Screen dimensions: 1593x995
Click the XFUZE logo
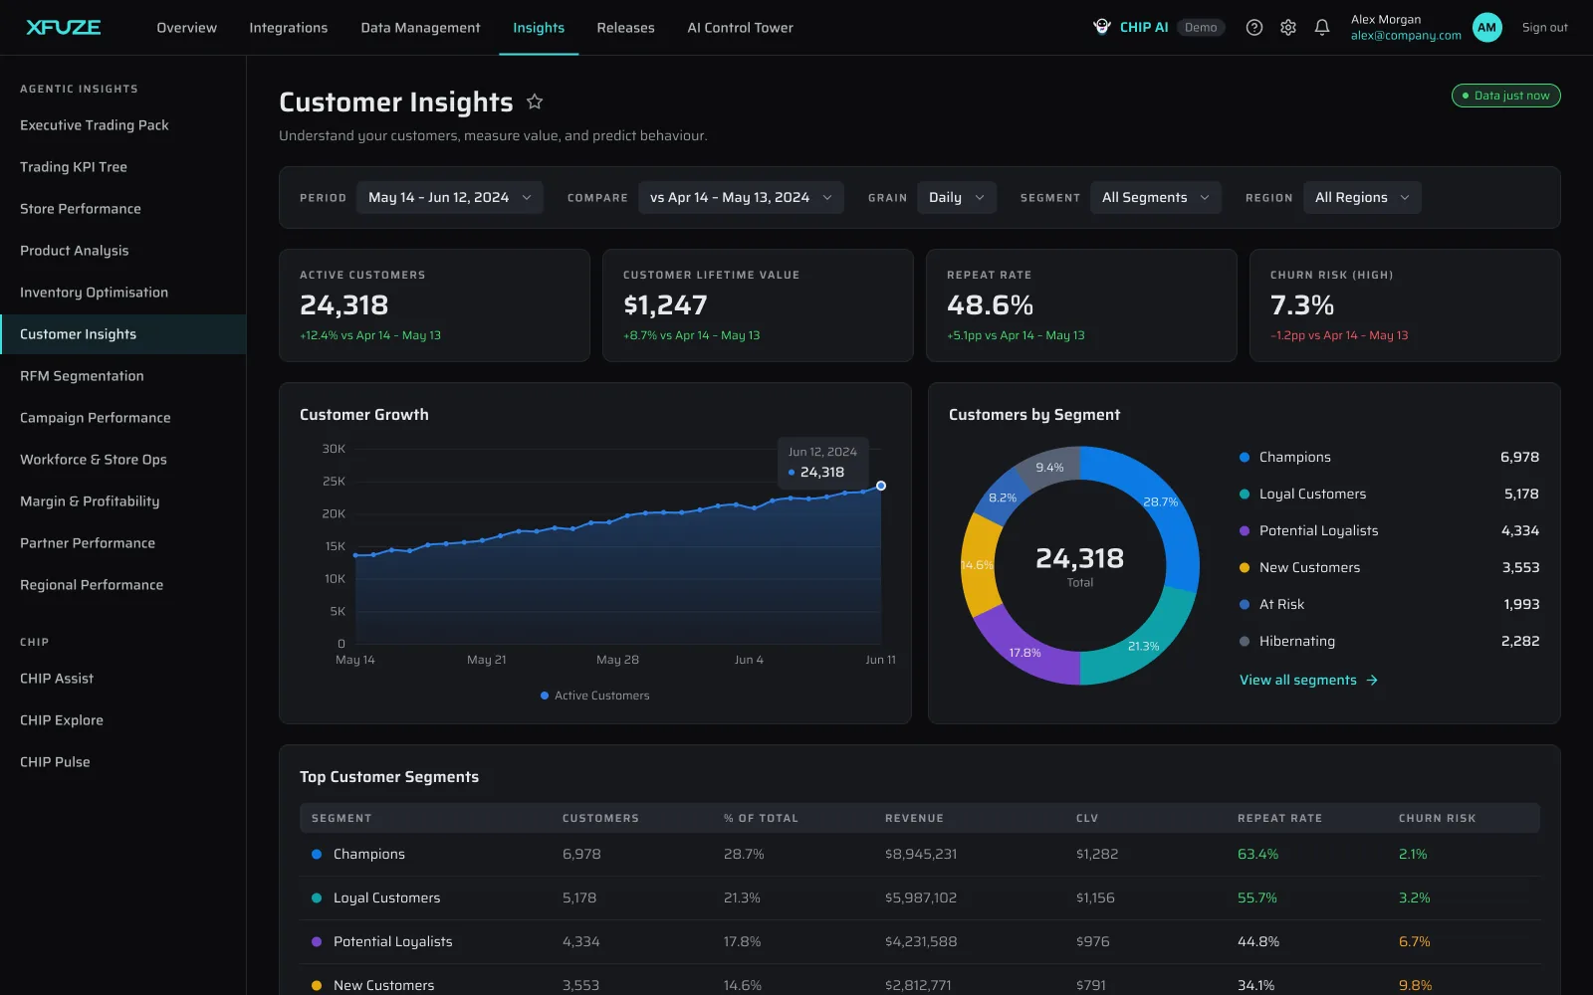coord(63,27)
